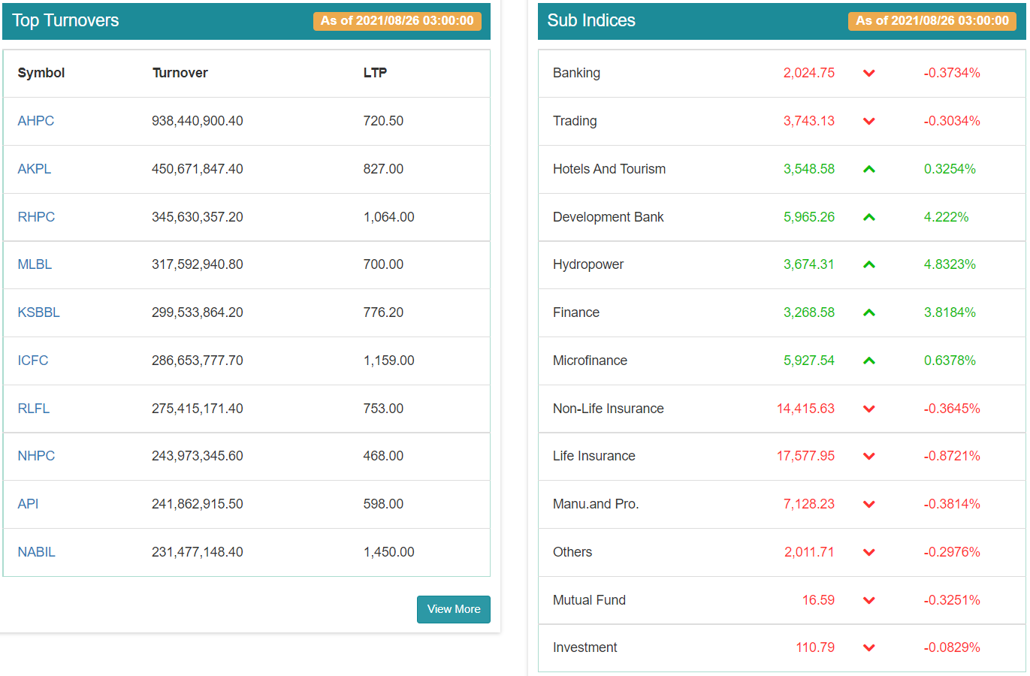1030x676 pixels.
Task: Click the up arrow next to Microfinance
Action: point(868,361)
